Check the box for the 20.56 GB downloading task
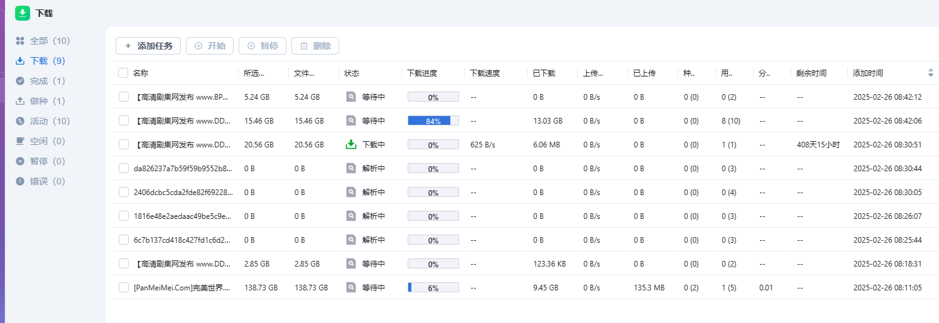The width and height of the screenshot is (939, 323). pyautogui.click(x=124, y=144)
